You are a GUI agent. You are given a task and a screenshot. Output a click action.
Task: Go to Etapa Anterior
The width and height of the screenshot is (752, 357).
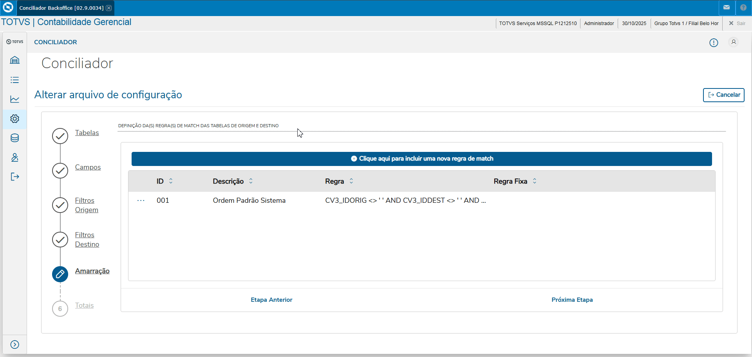(271, 300)
